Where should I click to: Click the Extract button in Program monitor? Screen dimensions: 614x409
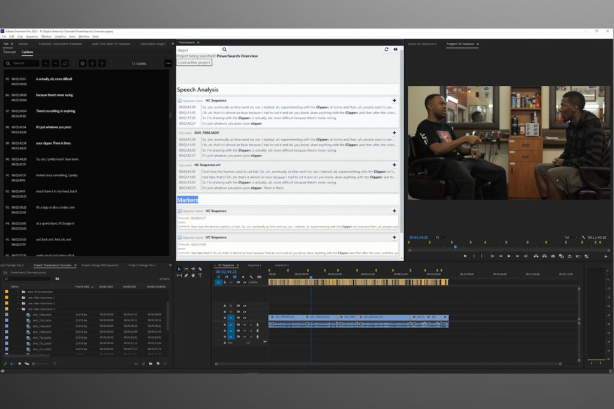pos(544,256)
